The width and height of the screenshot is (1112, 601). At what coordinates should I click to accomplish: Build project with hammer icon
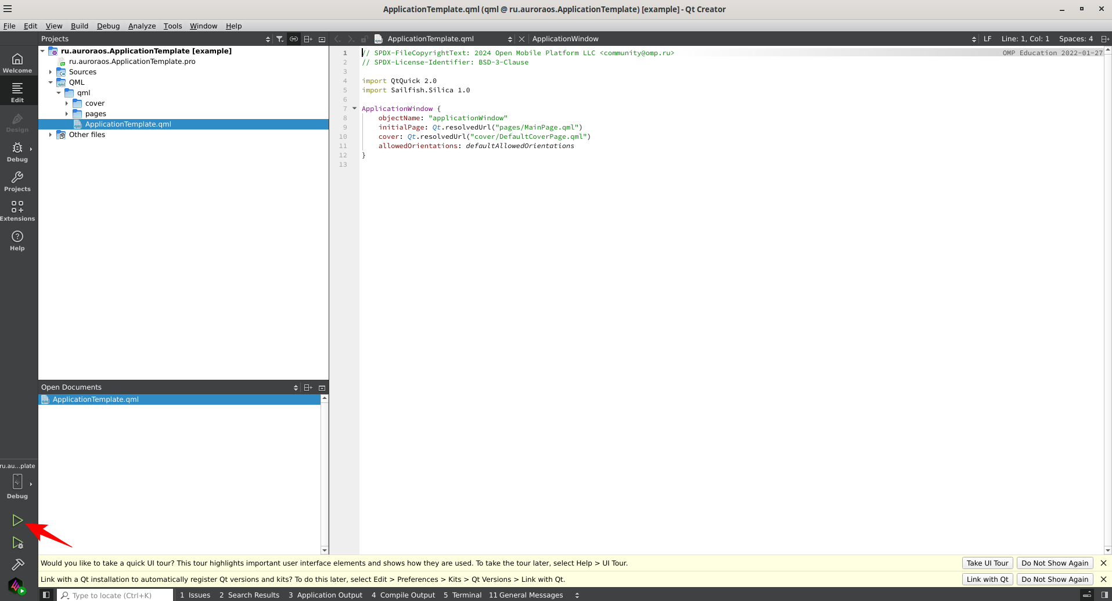point(17,564)
